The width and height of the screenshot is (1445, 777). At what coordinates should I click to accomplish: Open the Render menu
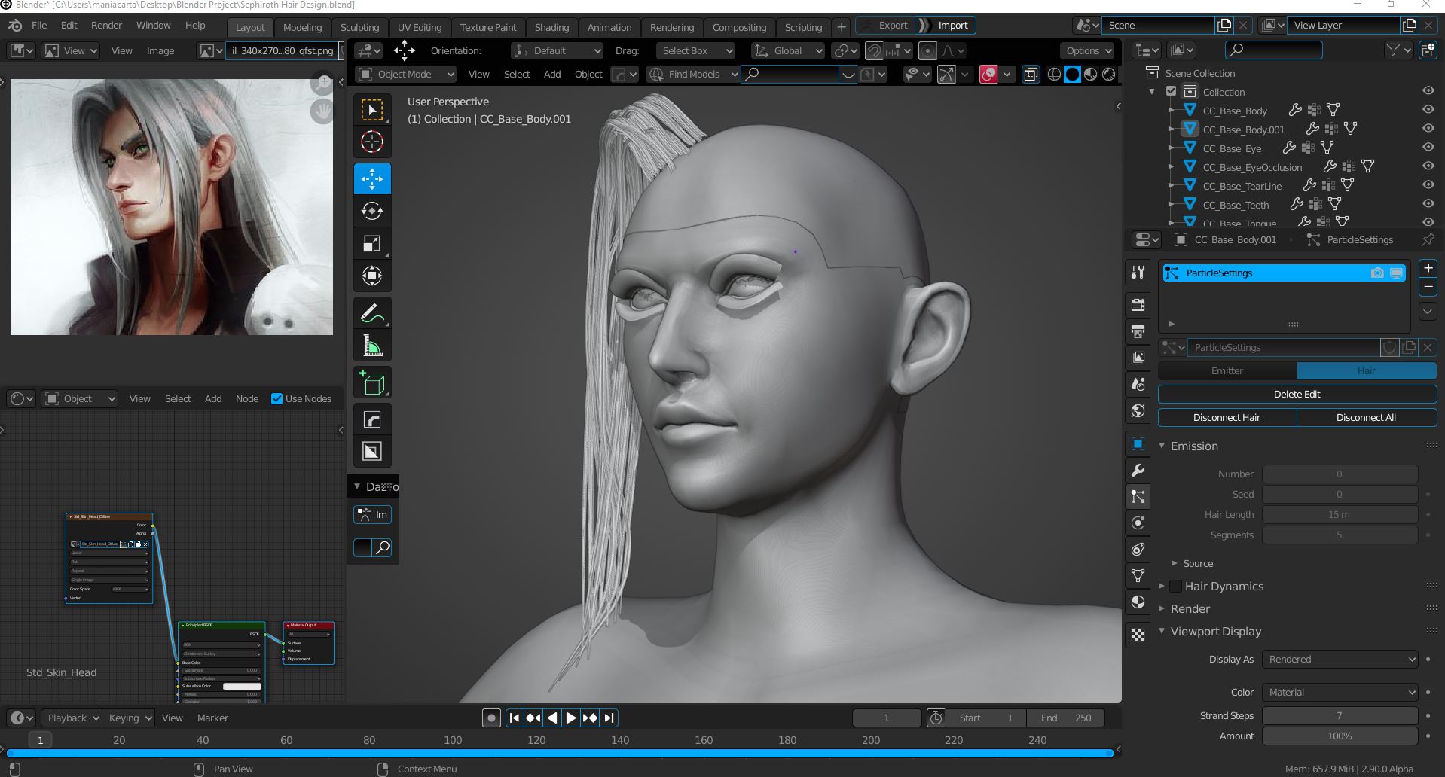[106, 25]
